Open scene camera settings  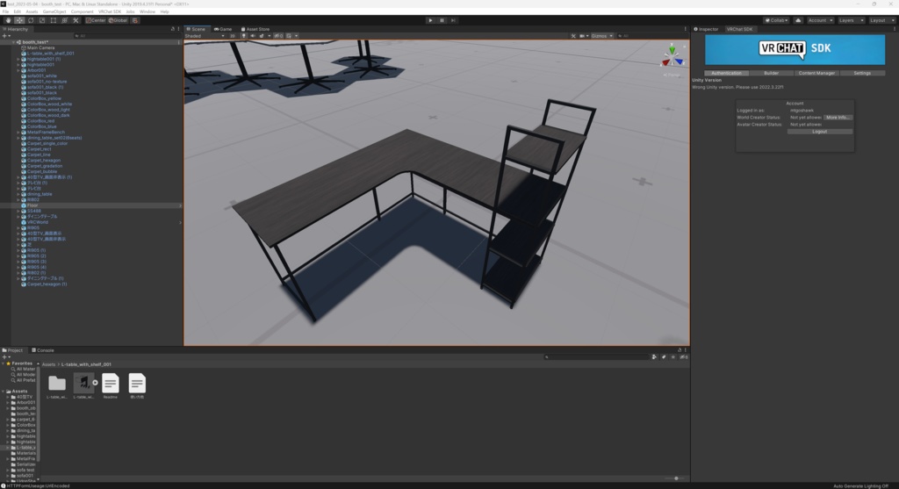(x=584, y=35)
